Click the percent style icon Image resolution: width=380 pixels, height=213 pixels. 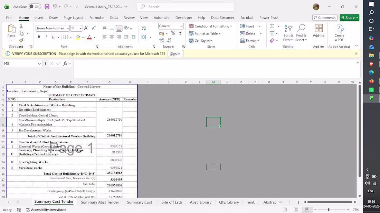pos(173,33)
